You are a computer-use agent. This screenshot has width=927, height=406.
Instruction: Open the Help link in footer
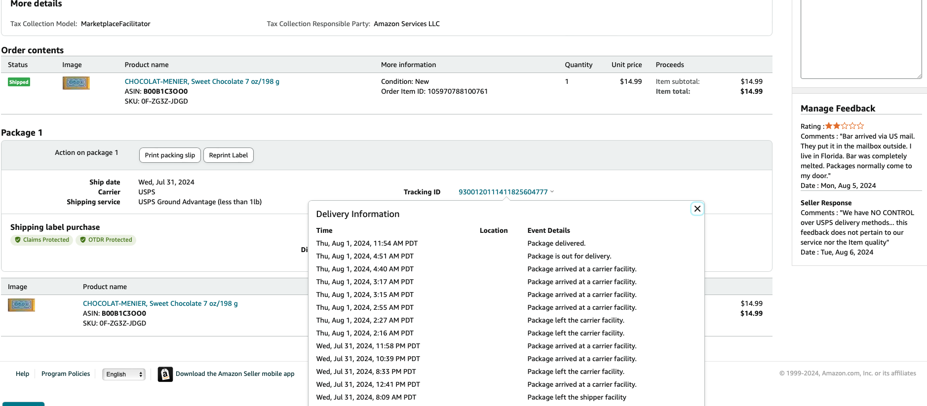coord(22,373)
